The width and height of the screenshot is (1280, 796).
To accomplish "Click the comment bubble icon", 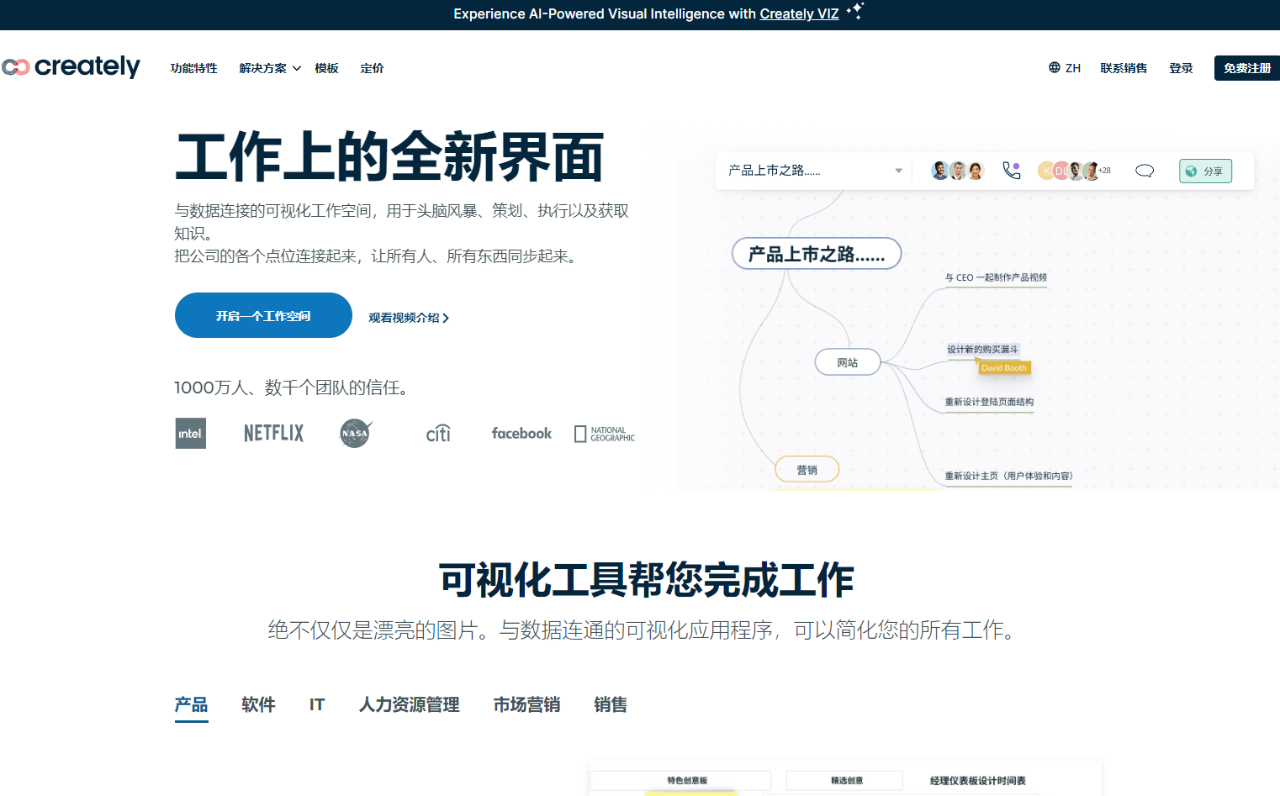I will point(1144,171).
